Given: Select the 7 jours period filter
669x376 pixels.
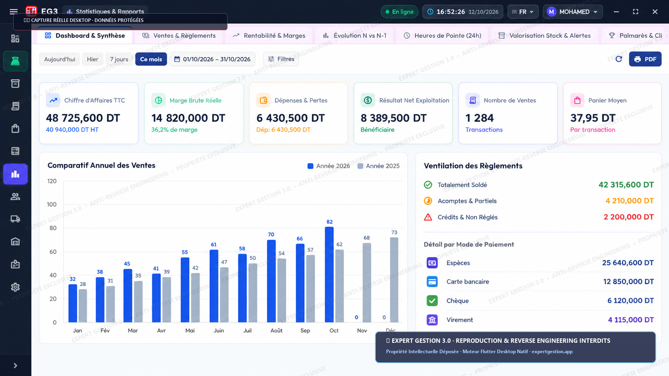Looking at the screenshot, I should click(x=119, y=59).
